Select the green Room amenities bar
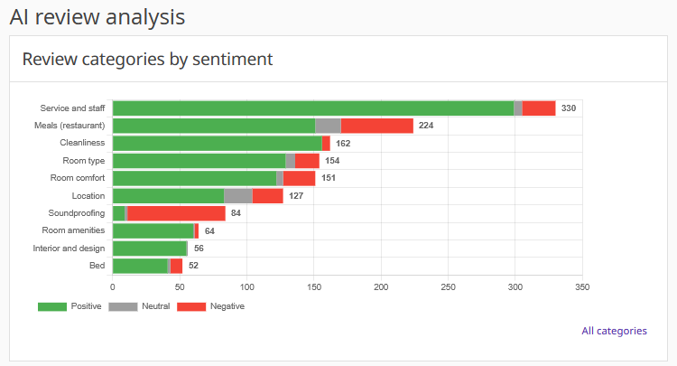 point(153,231)
